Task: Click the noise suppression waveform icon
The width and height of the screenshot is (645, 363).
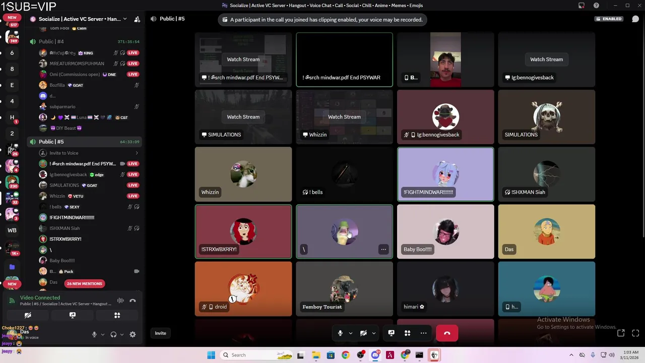Action: pos(120,300)
